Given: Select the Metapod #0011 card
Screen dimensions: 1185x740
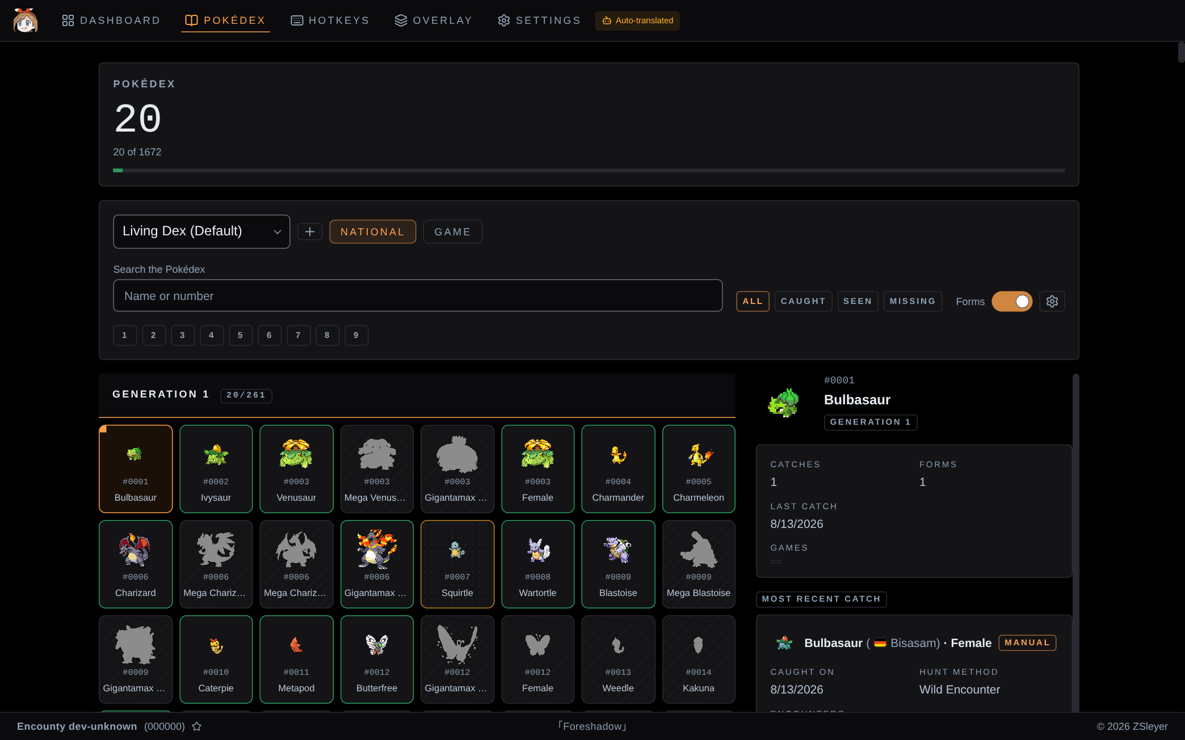Looking at the screenshot, I should point(296,659).
